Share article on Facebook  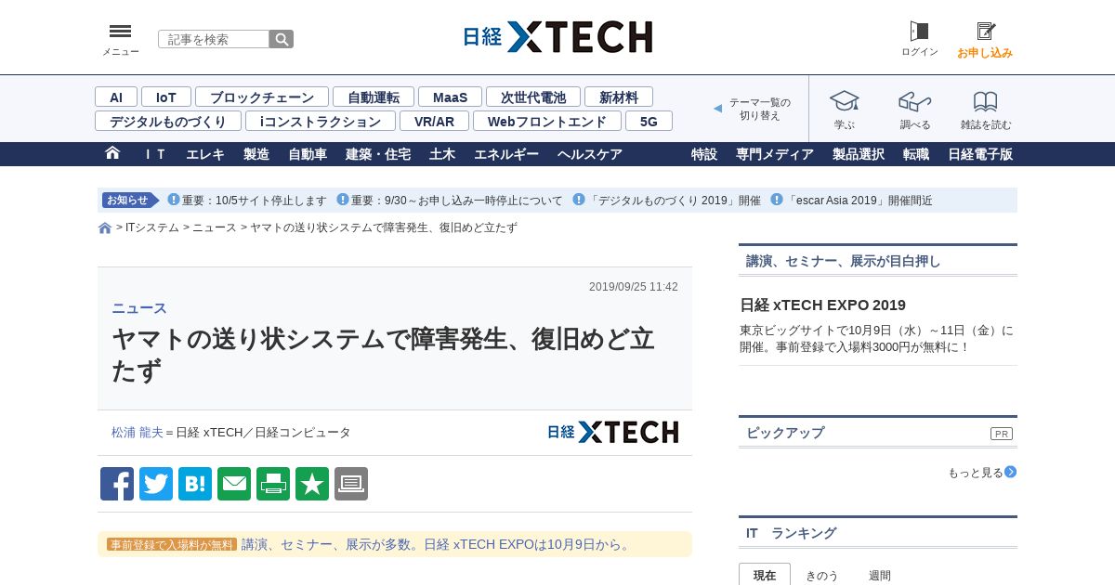[117, 484]
